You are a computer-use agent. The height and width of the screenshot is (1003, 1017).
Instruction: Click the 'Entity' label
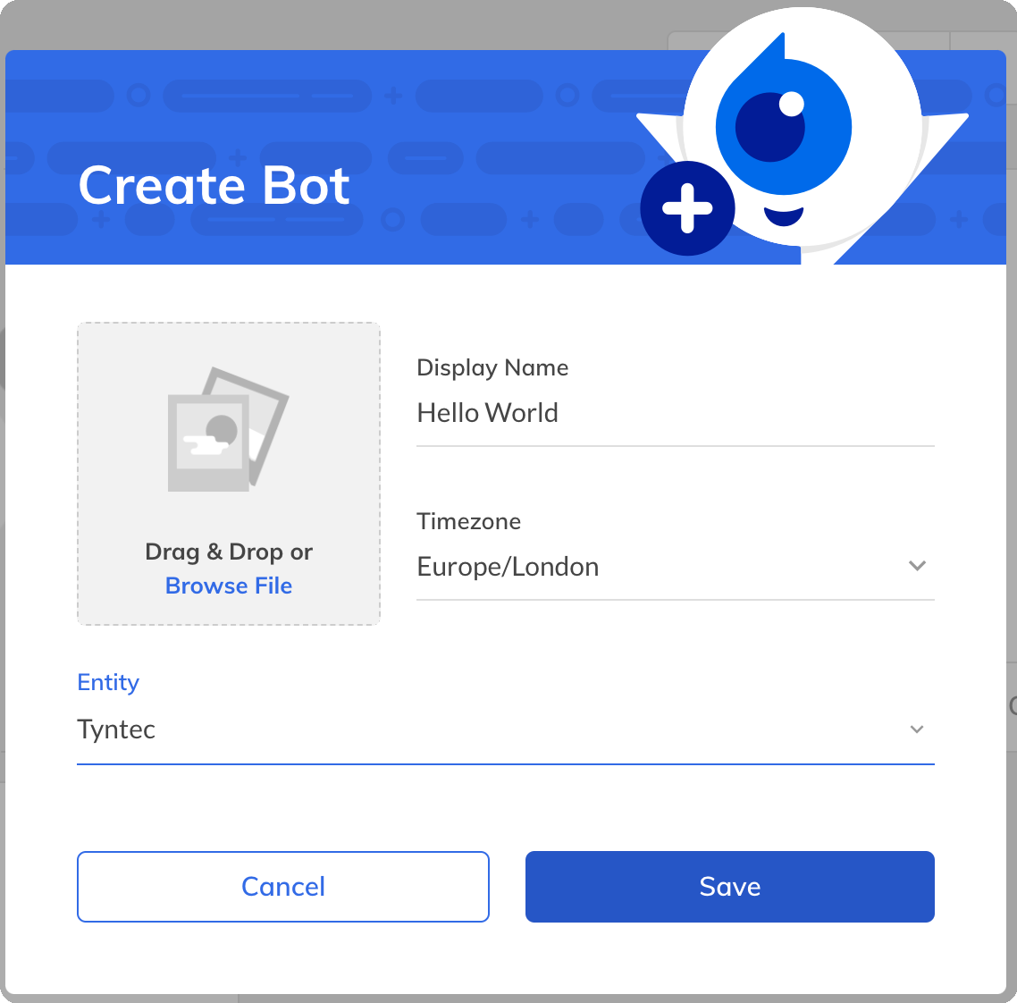[x=108, y=682]
